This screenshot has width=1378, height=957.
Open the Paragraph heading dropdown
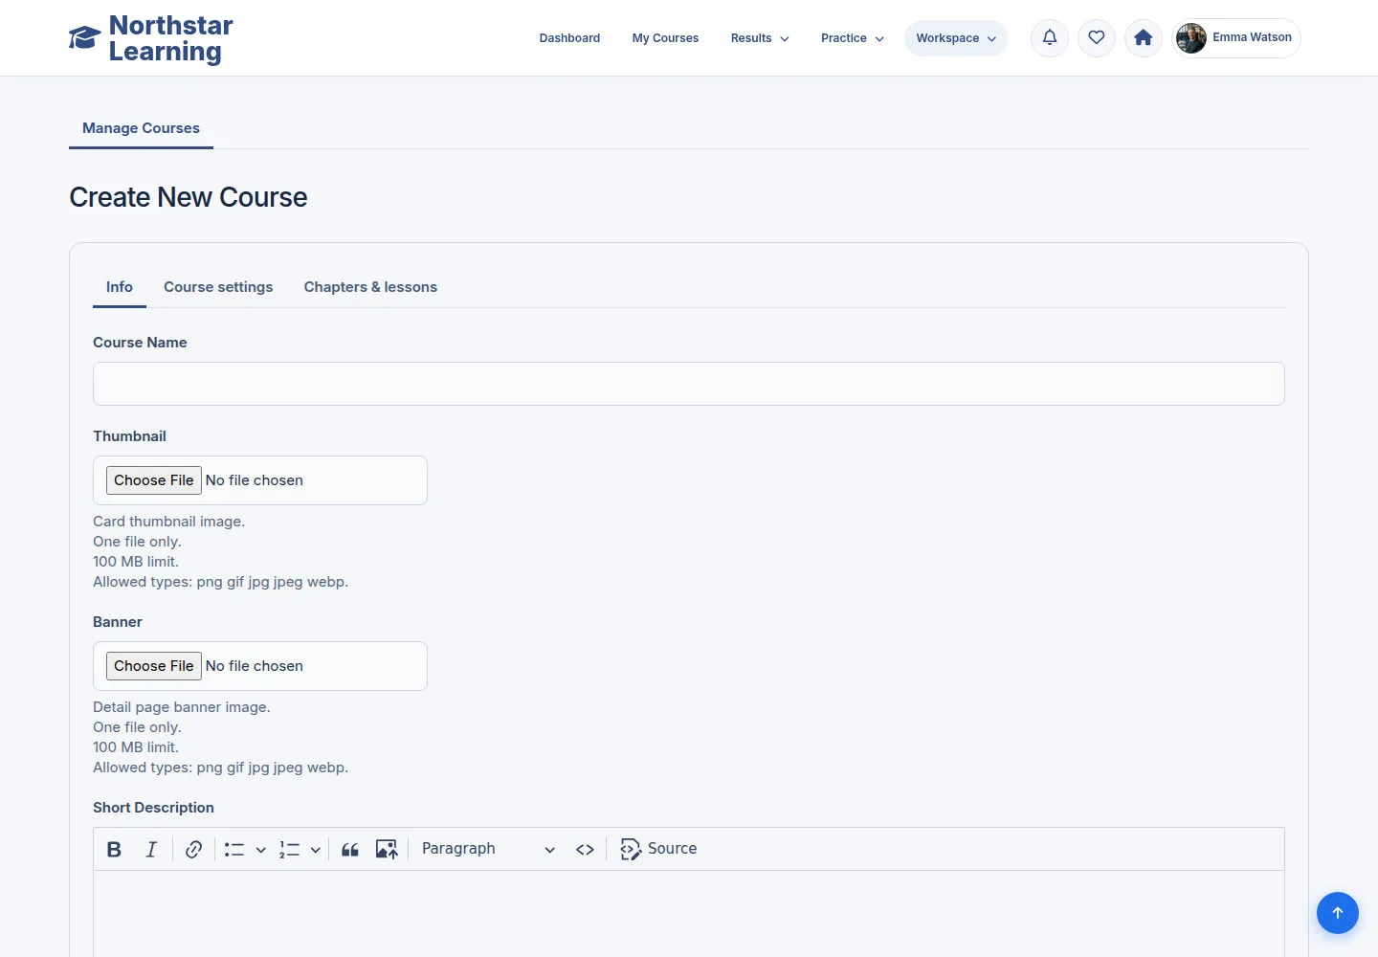(488, 849)
